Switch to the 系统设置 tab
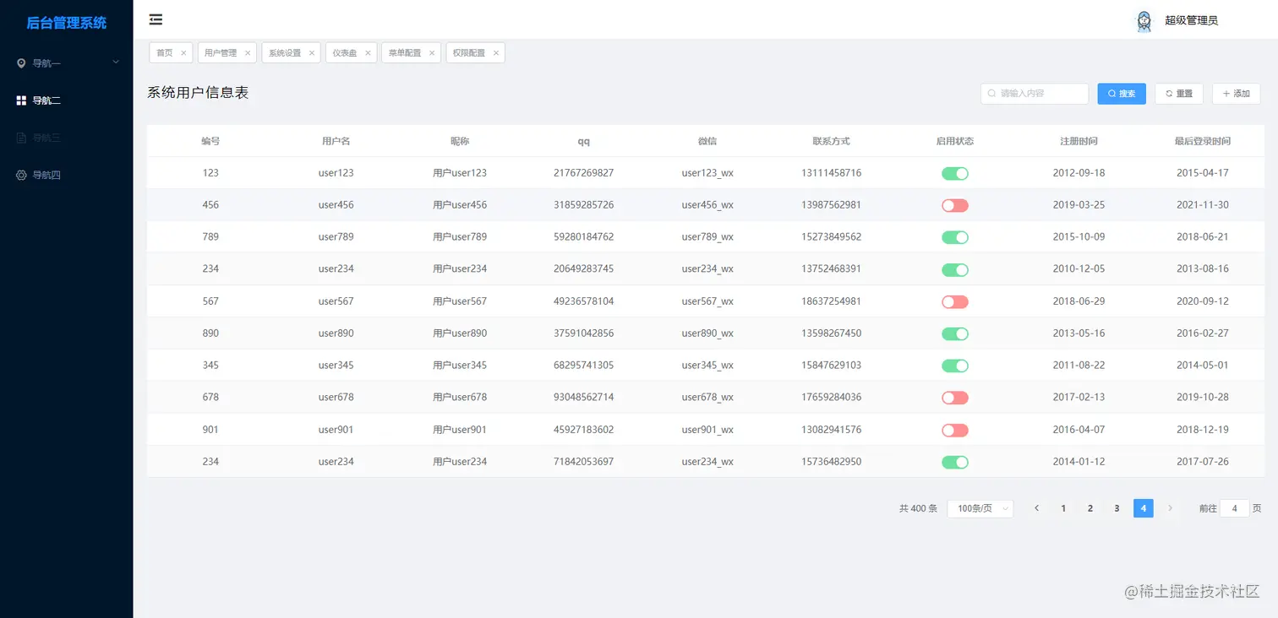The width and height of the screenshot is (1278, 618). coord(285,52)
